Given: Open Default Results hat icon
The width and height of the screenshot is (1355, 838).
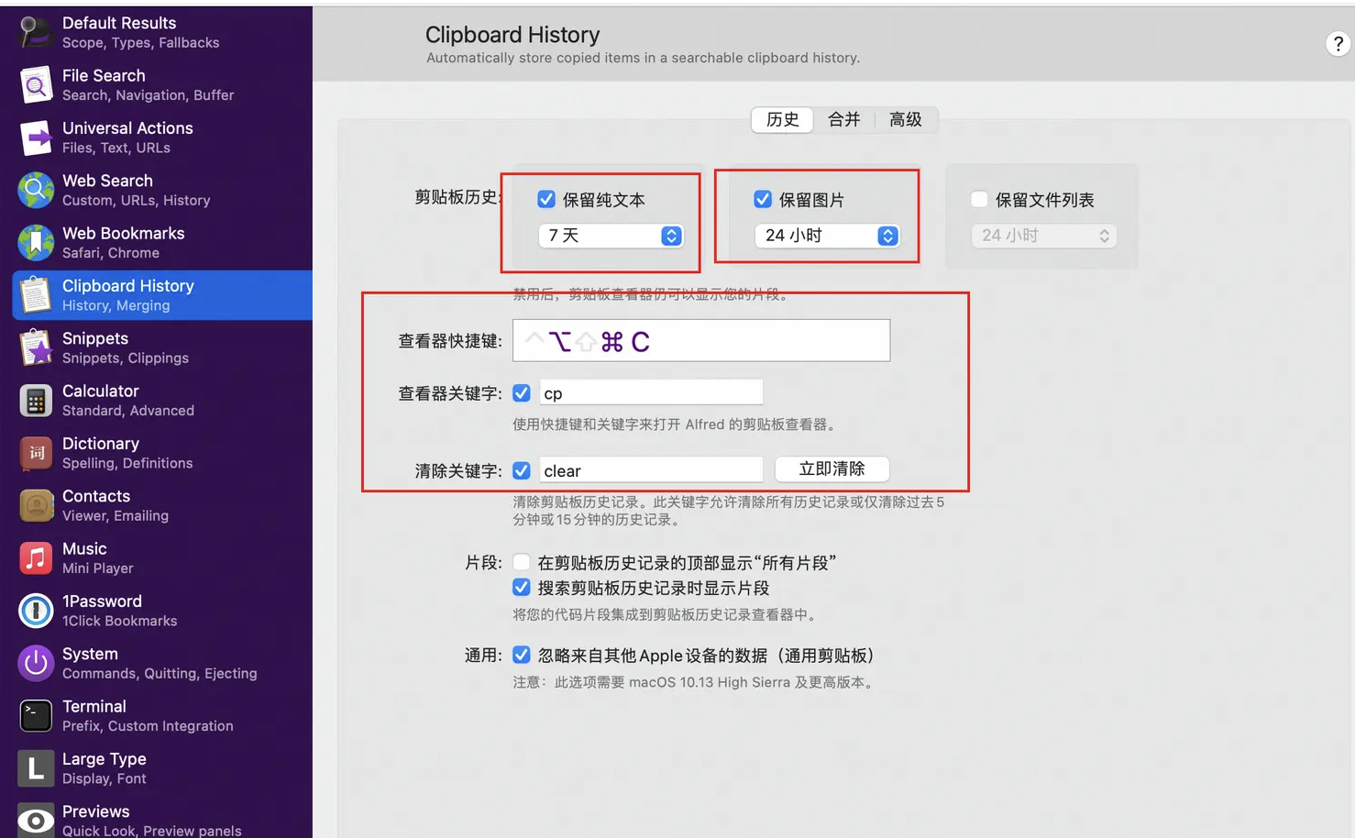Looking at the screenshot, I should pos(36,32).
